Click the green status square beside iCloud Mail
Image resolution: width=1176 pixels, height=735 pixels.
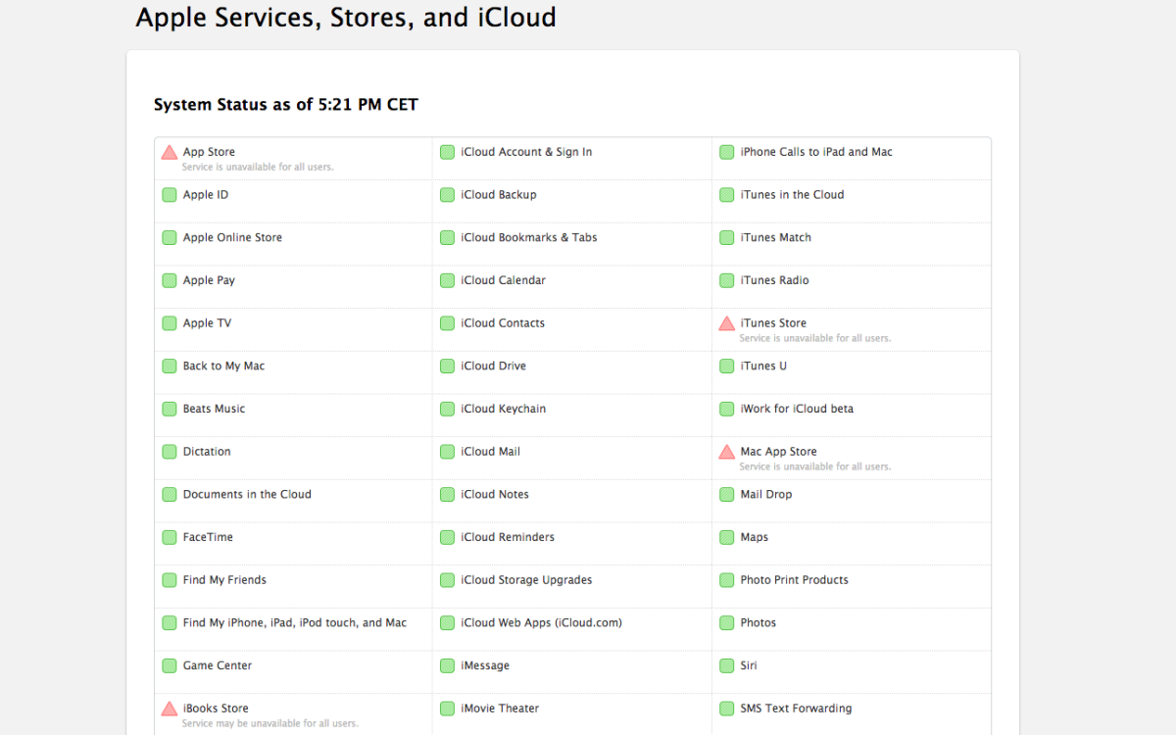[x=448, y=452]
